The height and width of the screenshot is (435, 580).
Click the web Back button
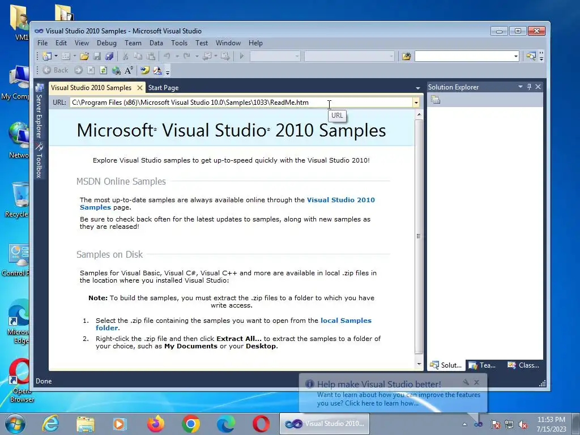tap(56, 70)
